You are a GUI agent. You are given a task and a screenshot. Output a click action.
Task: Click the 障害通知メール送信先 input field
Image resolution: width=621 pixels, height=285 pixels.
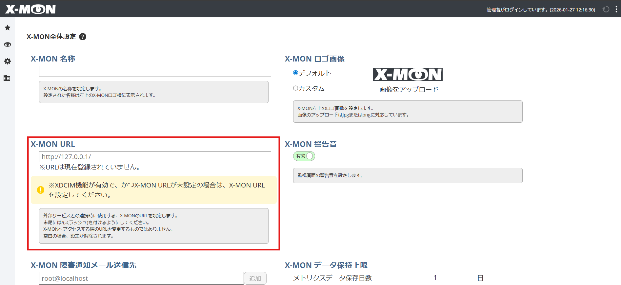[x=141, y=278]
